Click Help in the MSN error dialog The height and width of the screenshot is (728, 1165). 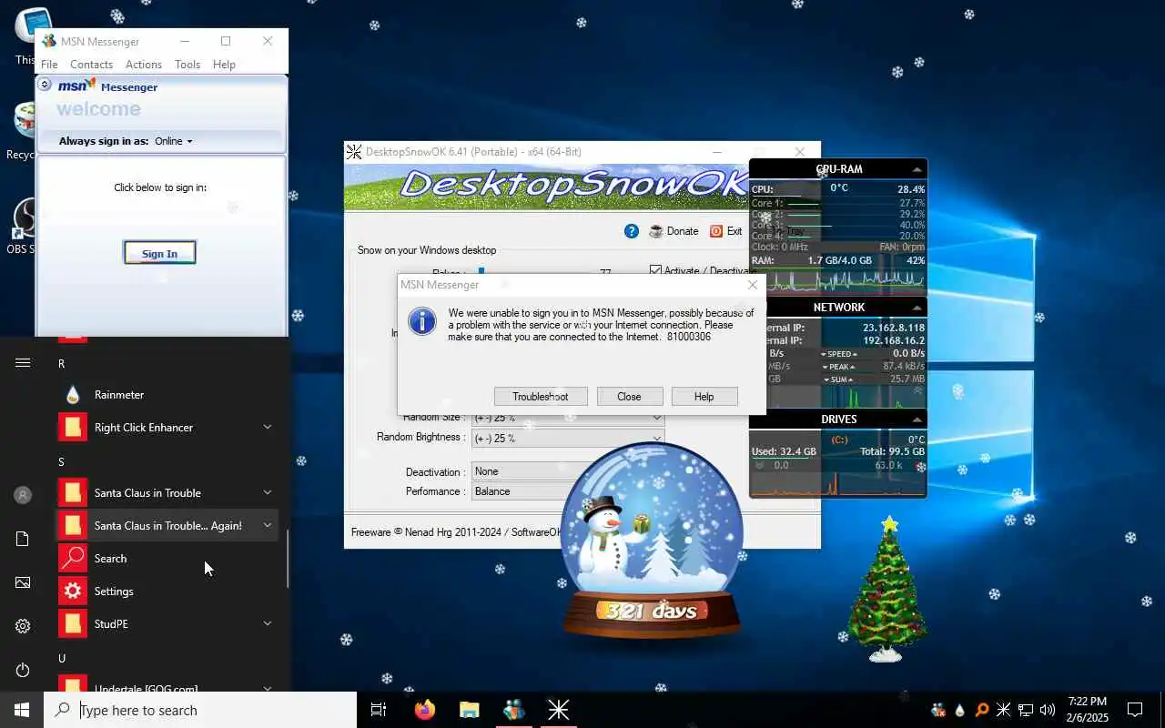click(704, 397)
